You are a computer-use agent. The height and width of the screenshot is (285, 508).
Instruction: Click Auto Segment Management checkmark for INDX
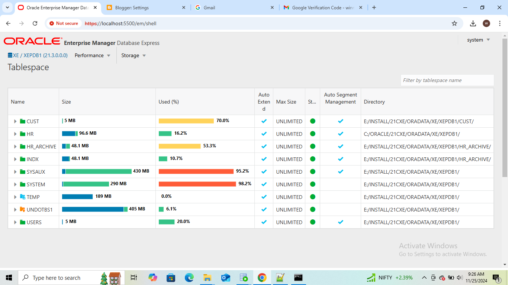tap(341, 159)
